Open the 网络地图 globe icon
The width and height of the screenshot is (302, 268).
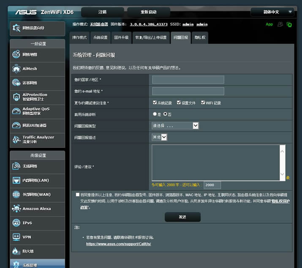point(16,54)
